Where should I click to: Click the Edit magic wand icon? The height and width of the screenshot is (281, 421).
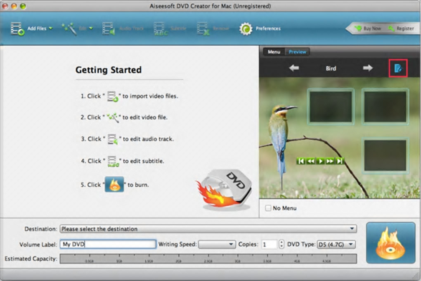click(69, 29)
